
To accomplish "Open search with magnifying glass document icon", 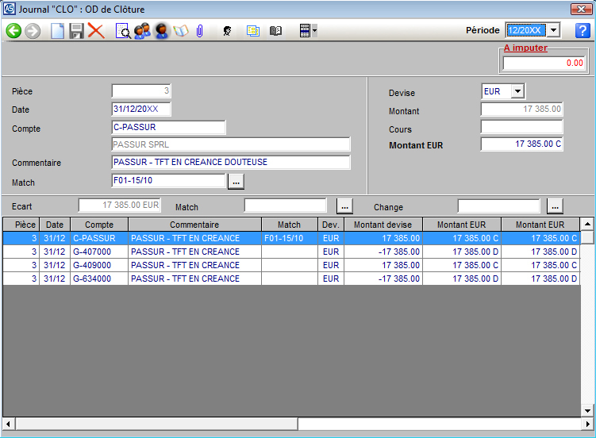I will (123, 31).
